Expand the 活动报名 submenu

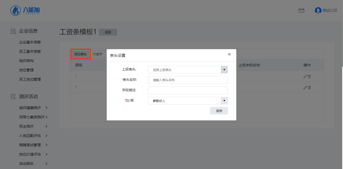[46, 164]
